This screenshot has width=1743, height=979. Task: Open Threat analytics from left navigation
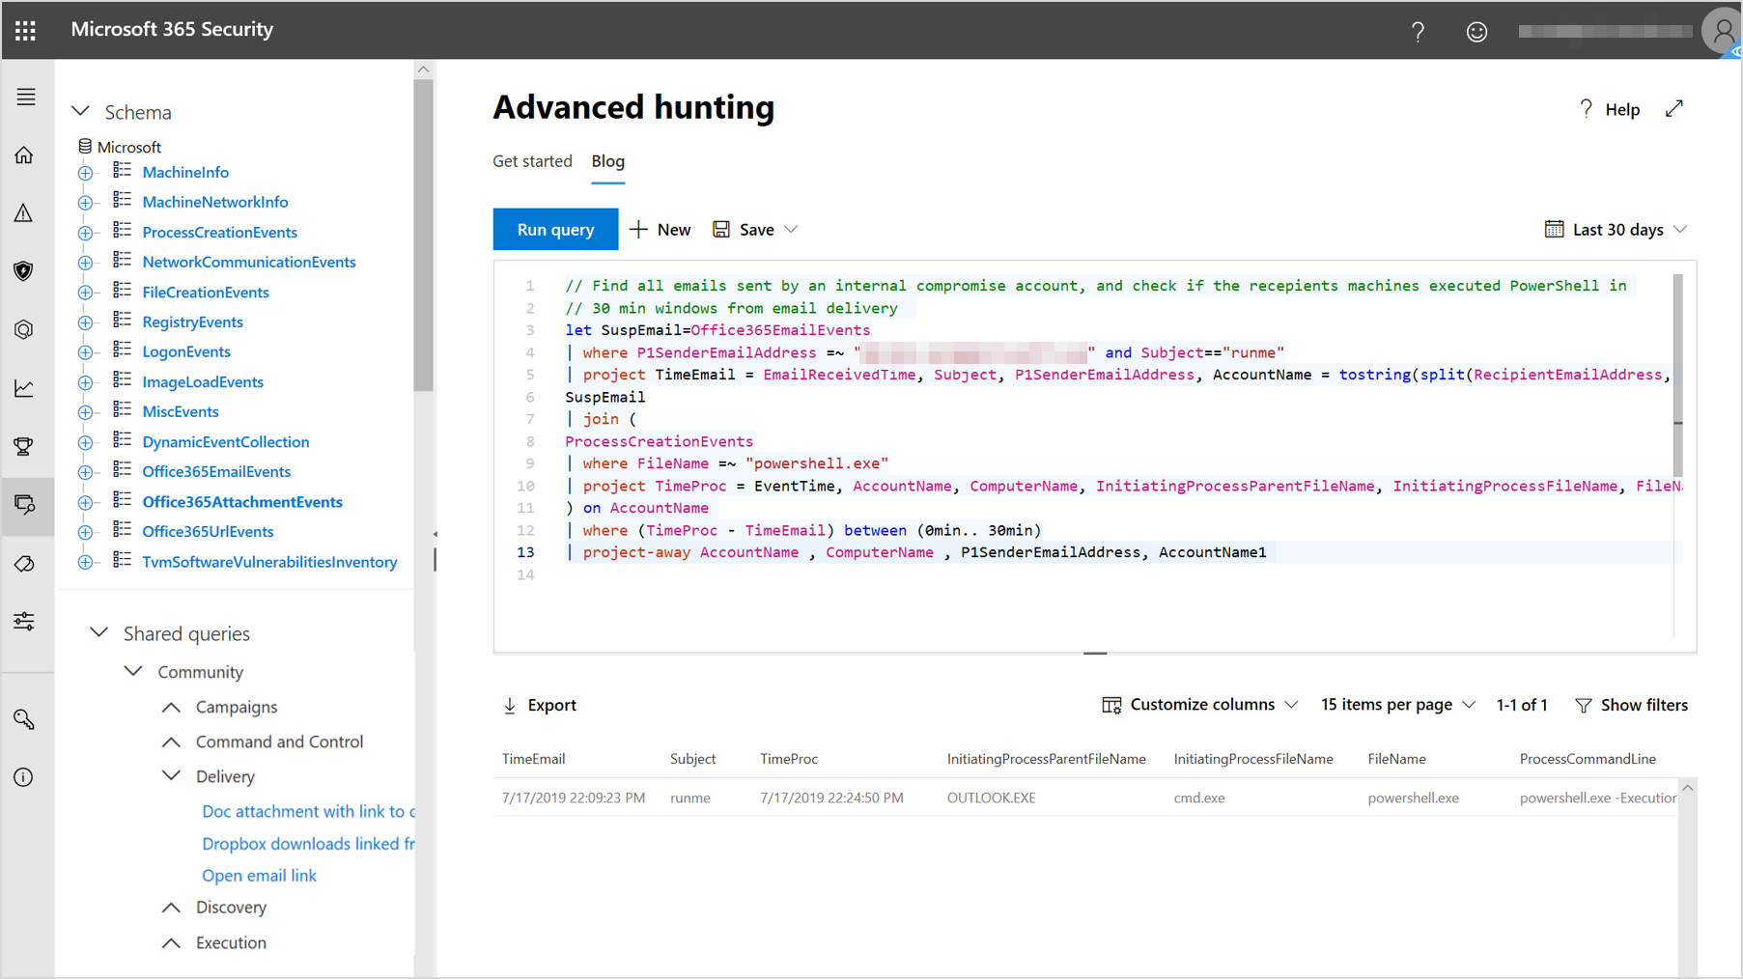click(x=23, y=329)
